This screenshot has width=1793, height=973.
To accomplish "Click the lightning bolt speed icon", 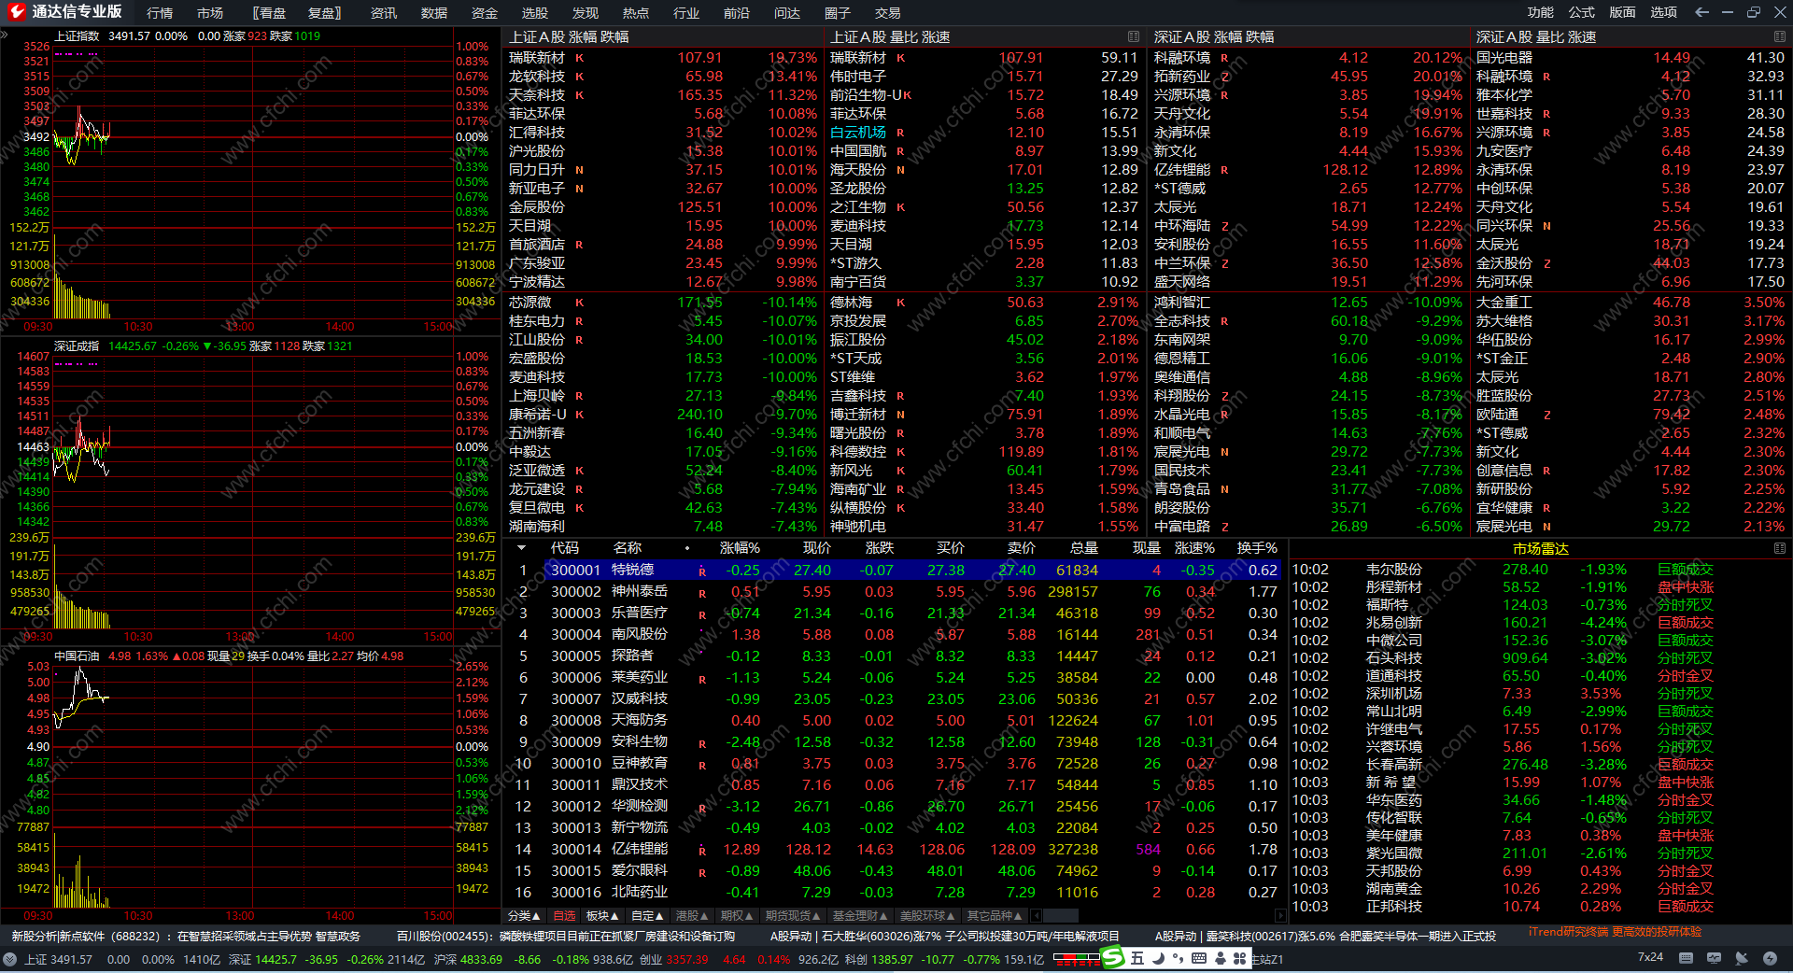I will 1770,958.
